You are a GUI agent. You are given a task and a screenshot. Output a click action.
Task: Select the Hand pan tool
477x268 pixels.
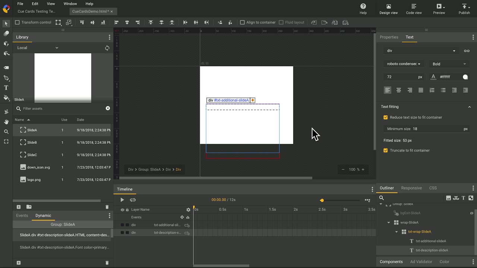coord(6,122)
